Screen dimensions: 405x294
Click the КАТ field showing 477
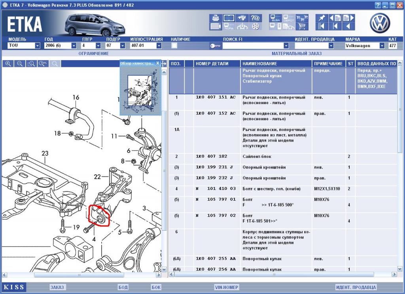pos(393,46)
